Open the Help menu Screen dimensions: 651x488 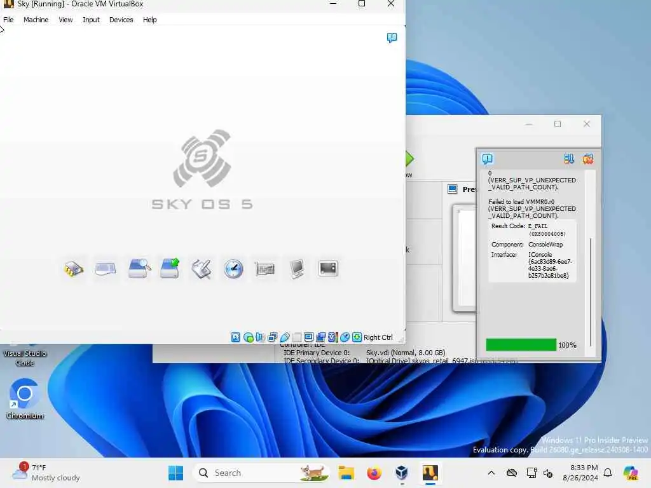pyautogui.click(x=149, y=20)
